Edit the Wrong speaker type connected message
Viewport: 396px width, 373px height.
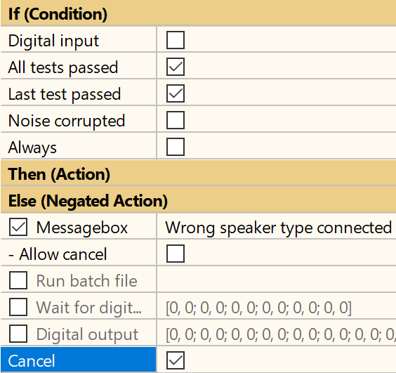[x=277, y=227]
